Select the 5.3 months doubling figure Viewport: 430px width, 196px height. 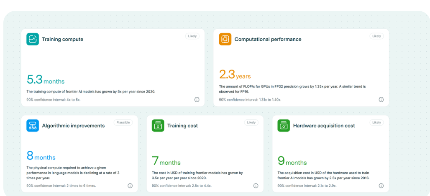46,80
